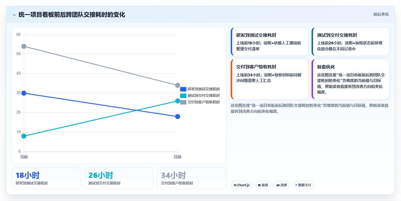Click the description paragraph below the info cards
Screen dimensions: 401x201
309,108
